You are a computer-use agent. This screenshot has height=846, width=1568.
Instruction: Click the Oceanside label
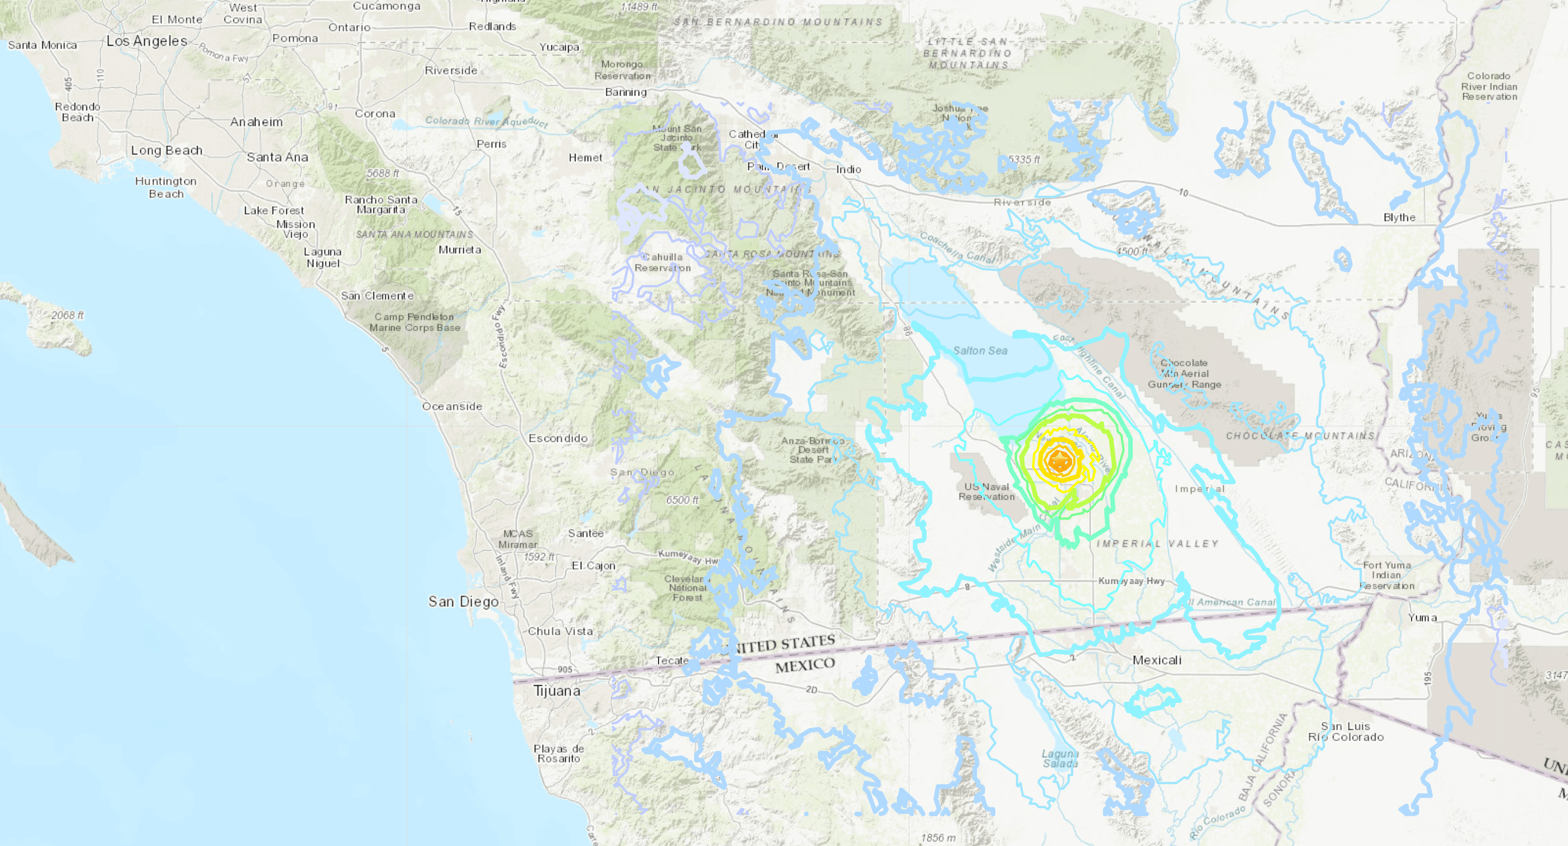[452, 406]
